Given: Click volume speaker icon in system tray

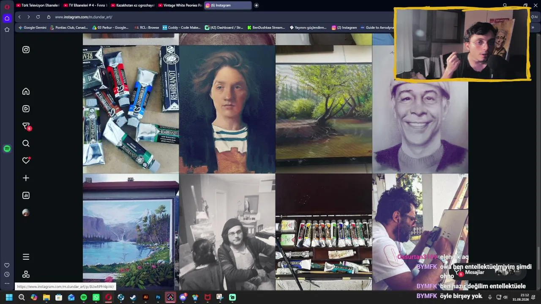Looking at the screenshot, I should pos(505,297).
